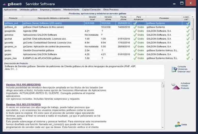Click the update checkmark in the gschat row
The height and width of the screenshot is (134, 198).
coord(135,39)
